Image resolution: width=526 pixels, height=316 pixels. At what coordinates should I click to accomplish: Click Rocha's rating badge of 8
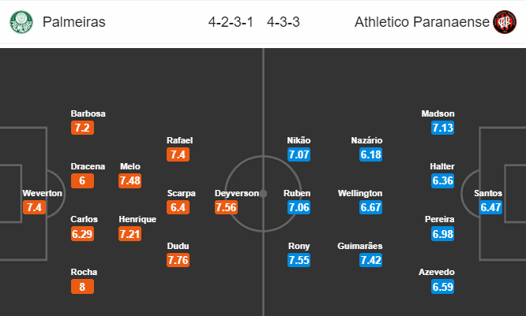[82, 287]
